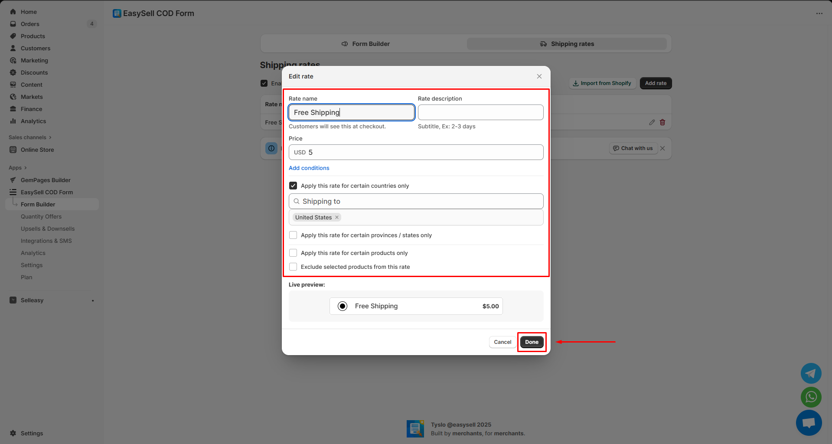Dismiss the Chat with us banner
Viewport: 832px width, 444px height.
[x=662, y=148]
